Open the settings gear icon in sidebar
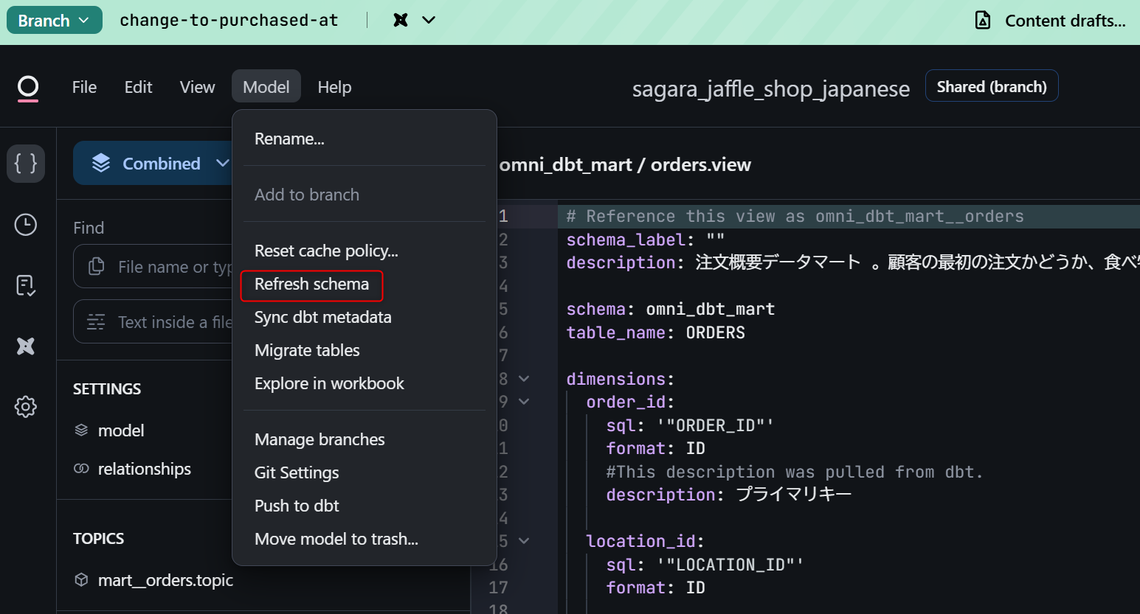 [26, 406]
